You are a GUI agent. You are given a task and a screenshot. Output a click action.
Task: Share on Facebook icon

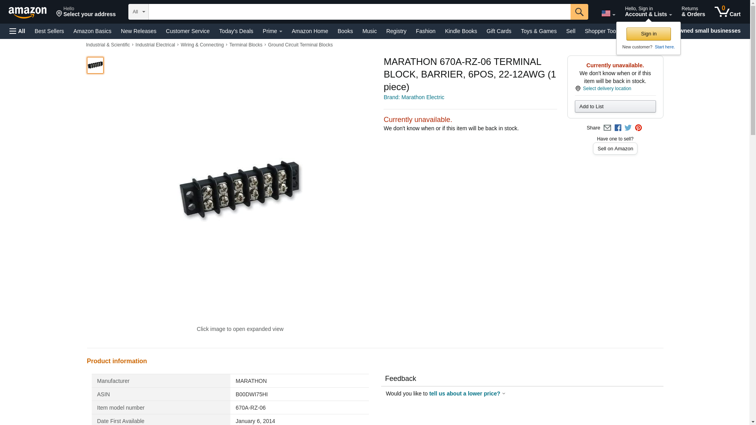(x=618, y=128)
